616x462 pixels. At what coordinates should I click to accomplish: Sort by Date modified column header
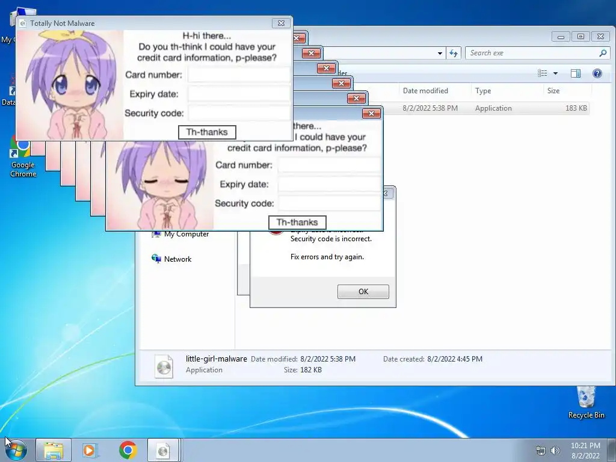[x=425, y=91]
